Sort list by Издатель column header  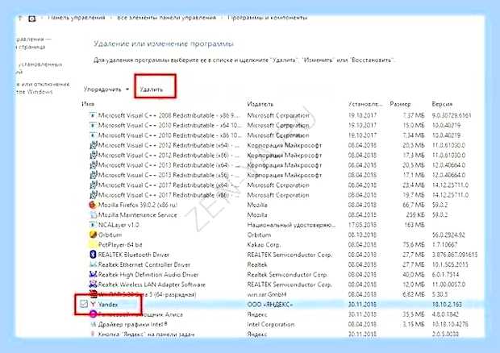pyautogui.click(x=260, y=104)
